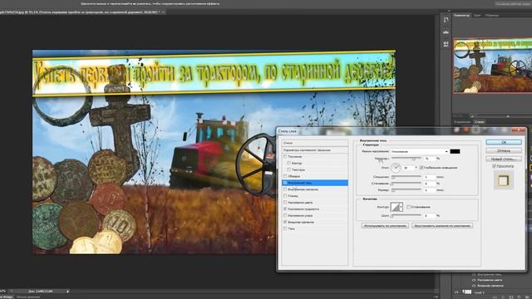The width and height of the screenshot is (532, 299).
Task: Click the Непрозрачность (opacity) slider
Action: pos(406,159)
